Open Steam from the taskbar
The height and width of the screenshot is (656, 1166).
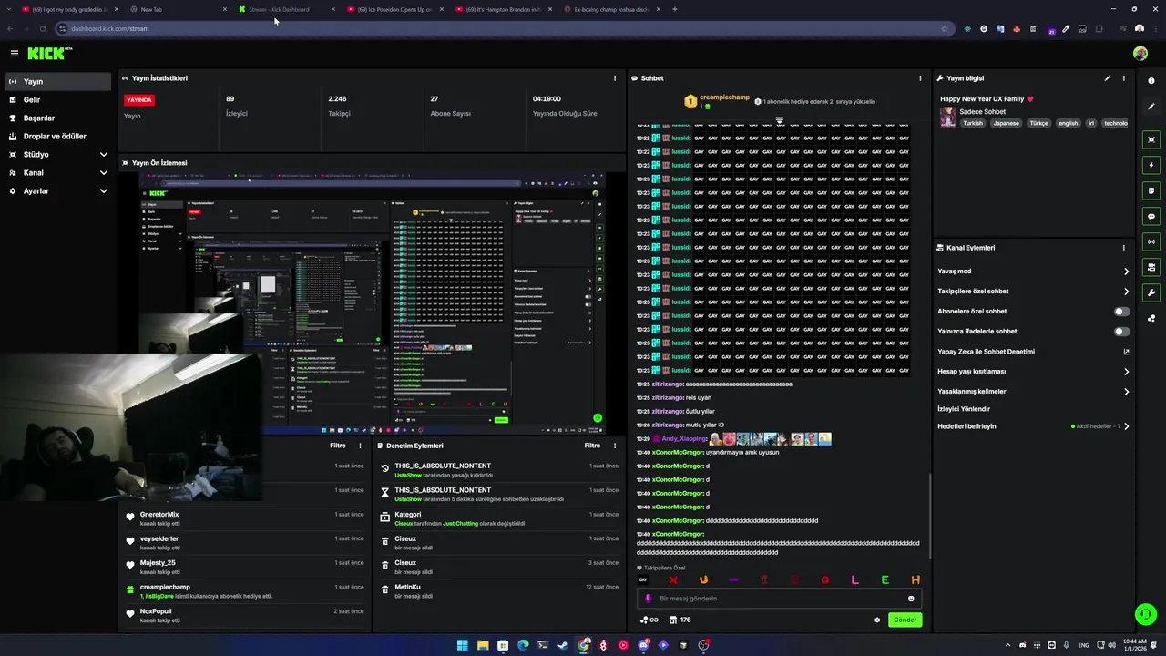point(563,645)
